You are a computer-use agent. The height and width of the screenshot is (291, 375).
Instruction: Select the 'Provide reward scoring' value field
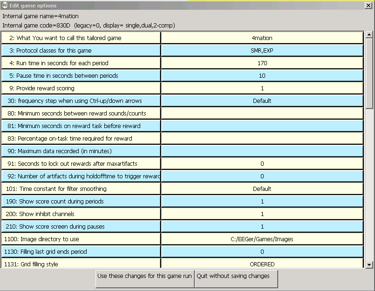(262, 88)
